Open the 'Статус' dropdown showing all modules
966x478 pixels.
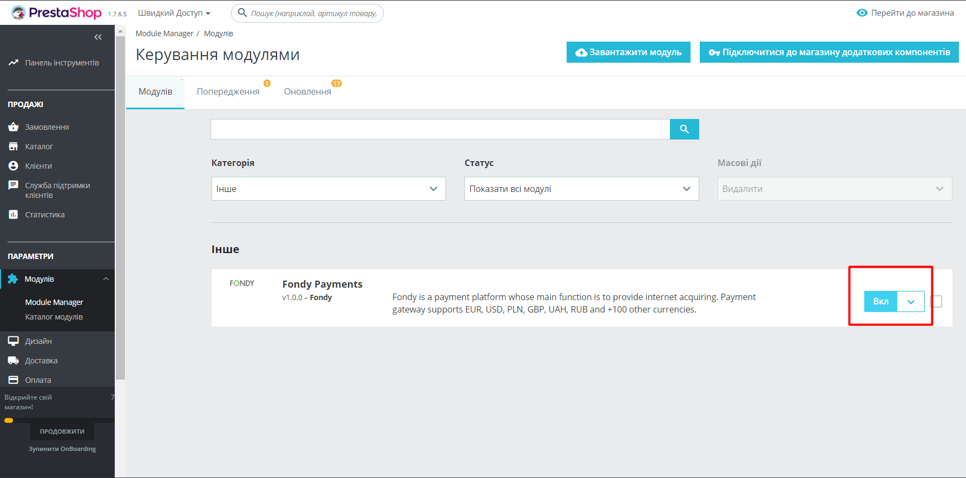click(x=582, y=189)
